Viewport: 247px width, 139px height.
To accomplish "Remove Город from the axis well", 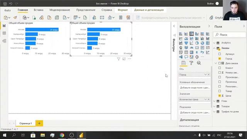I will click(x=208, y=75).
